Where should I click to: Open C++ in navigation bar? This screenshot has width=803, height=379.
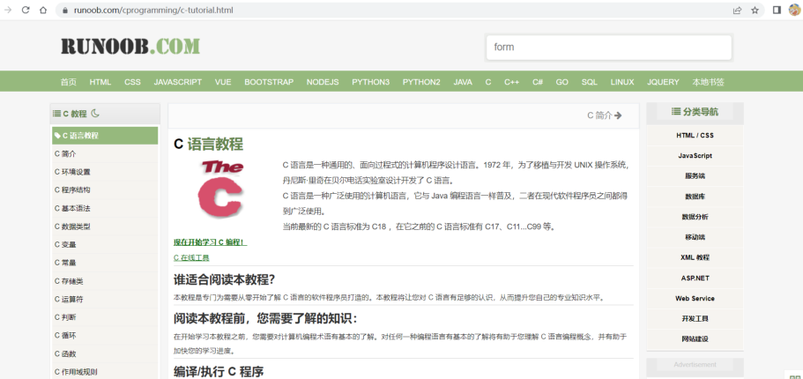click(x=511, y=82)
